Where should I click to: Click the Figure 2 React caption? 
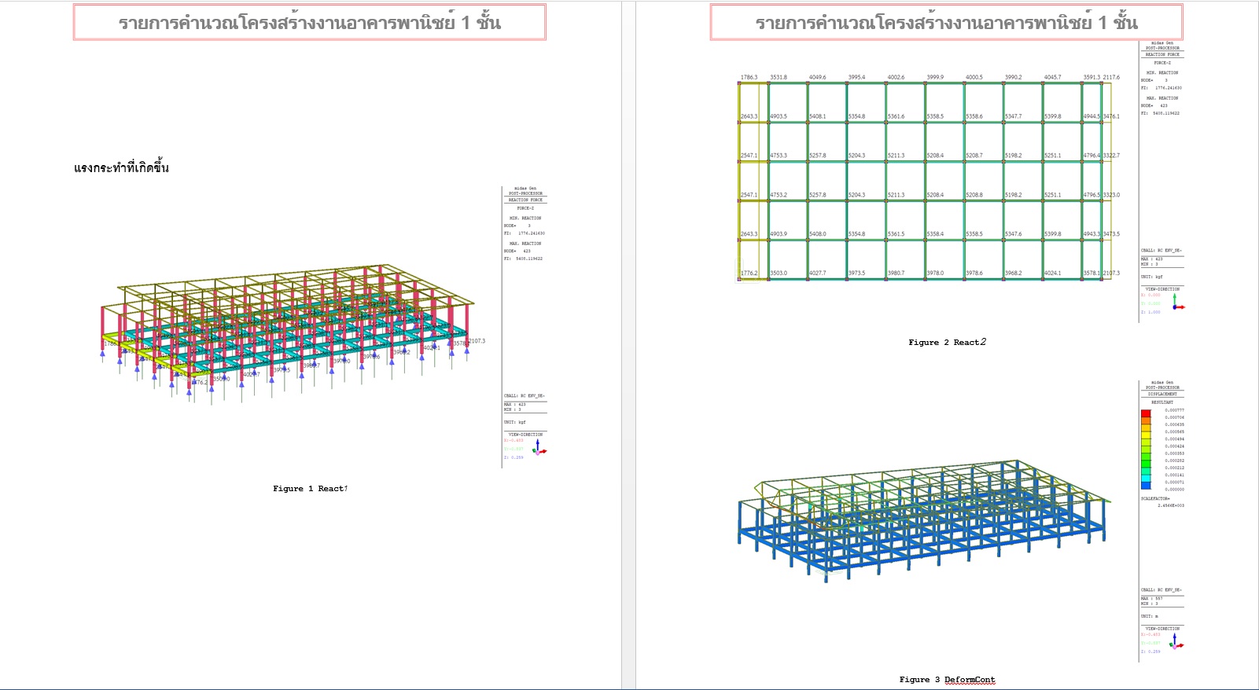[946, 343]
